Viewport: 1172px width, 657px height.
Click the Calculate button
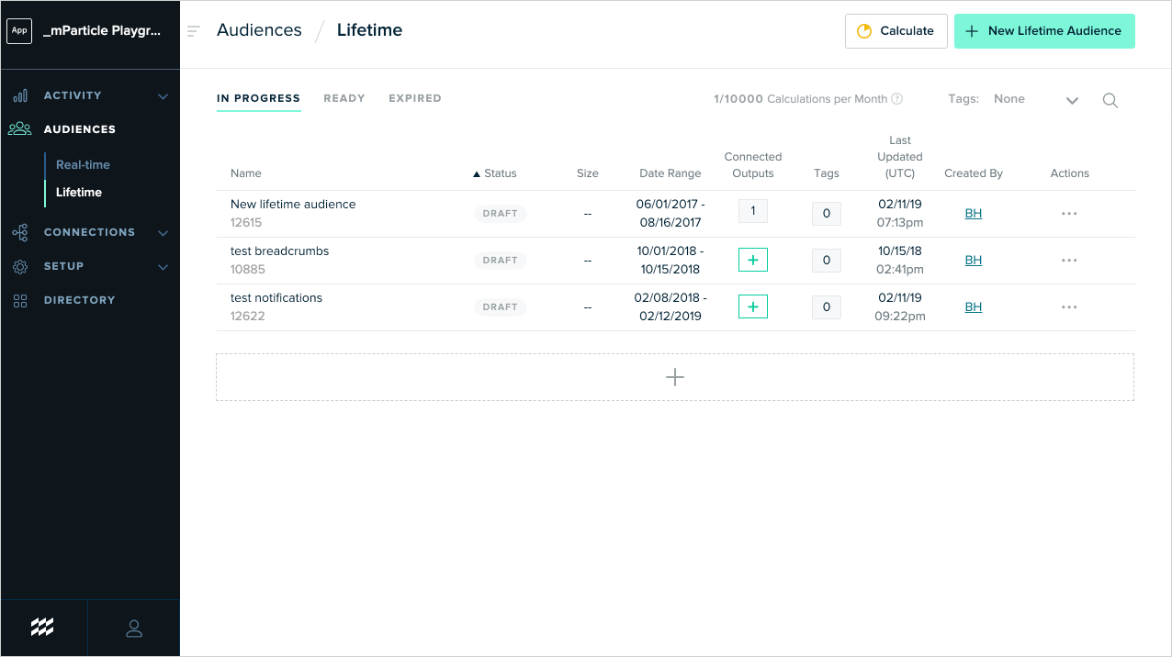[x=896, y=30]
